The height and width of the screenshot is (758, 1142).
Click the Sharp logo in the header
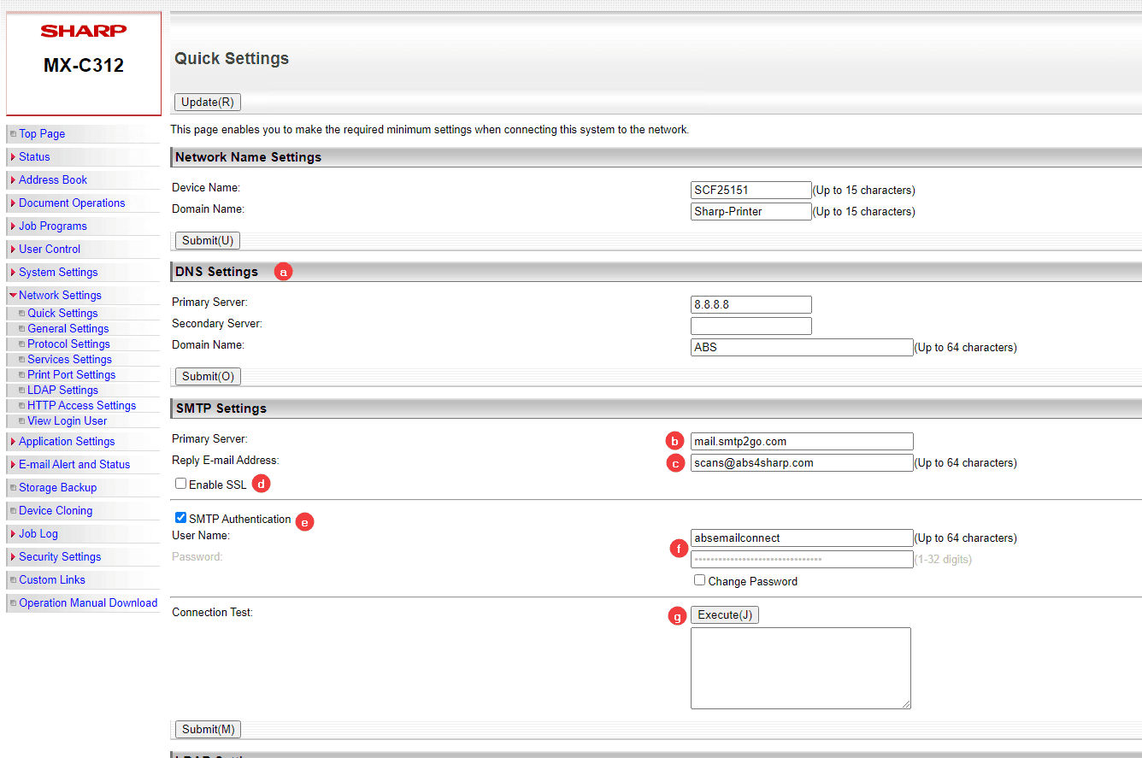click(83, 32)
